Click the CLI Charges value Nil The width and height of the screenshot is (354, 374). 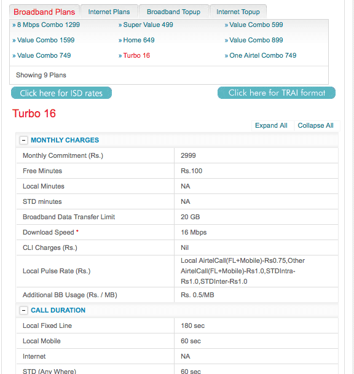(184, 247)
